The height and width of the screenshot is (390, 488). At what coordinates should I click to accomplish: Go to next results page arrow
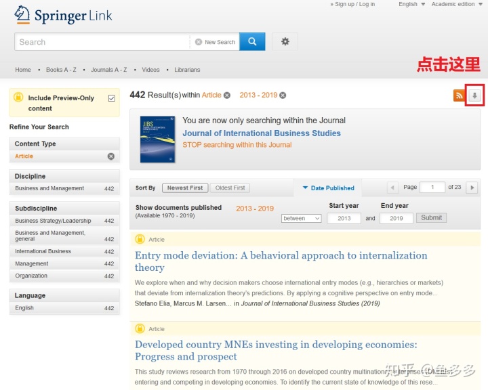click(472, 188)
